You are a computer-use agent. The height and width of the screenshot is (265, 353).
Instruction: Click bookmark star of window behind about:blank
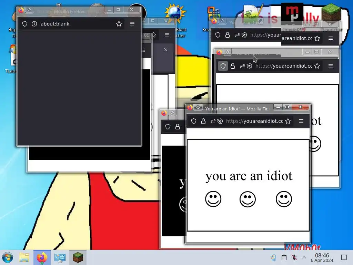click(x=154, y=35)
